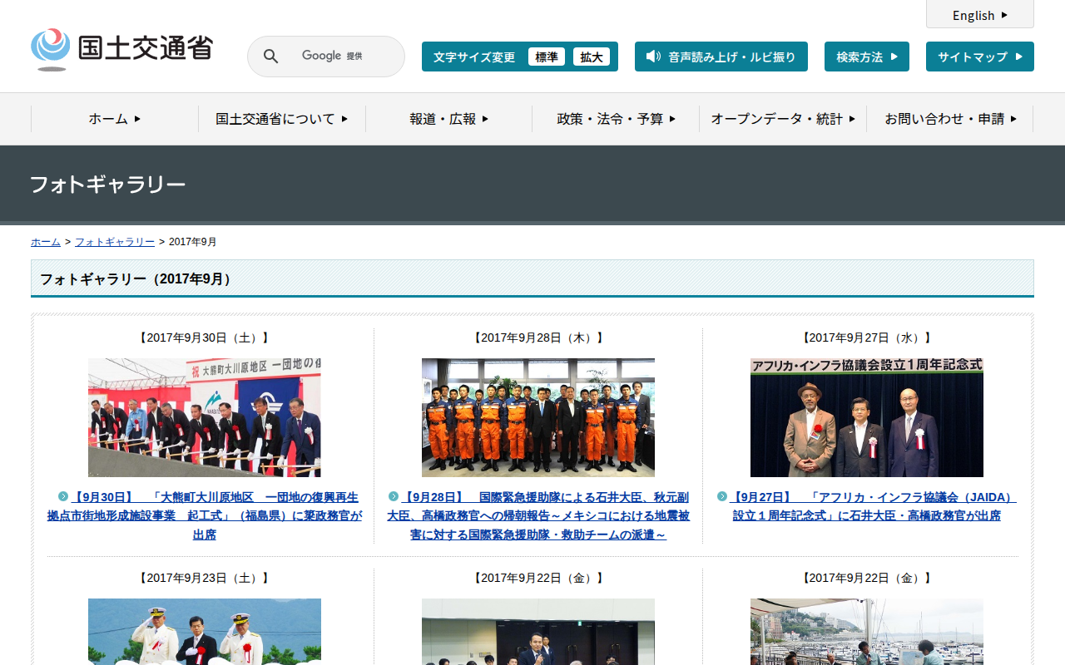Switch language to English
Viewport: 1065px width, 665px height.
click(x=980, y=15)
